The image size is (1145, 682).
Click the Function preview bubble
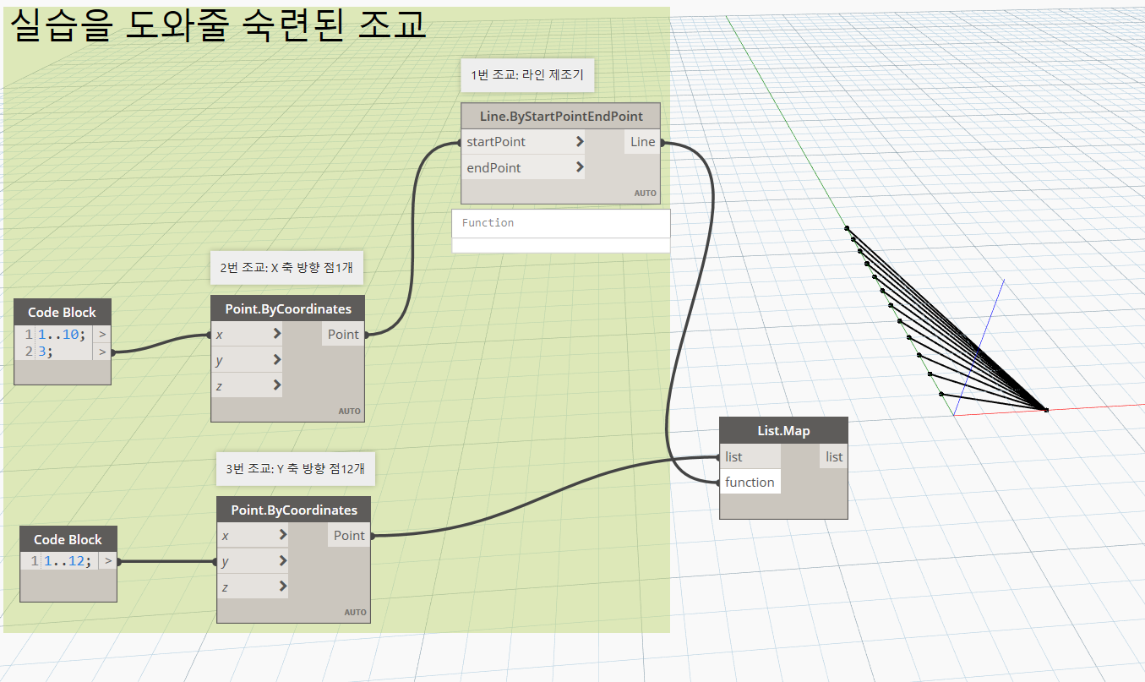coord(561,223)
